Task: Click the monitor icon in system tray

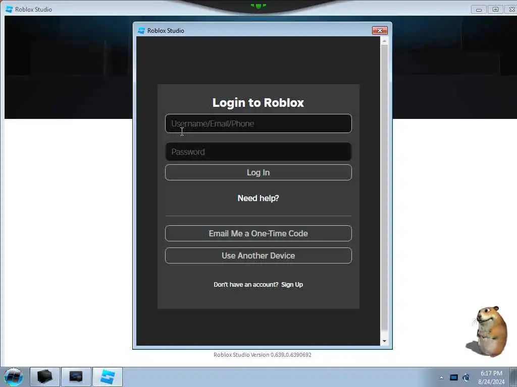Action: tap(454, 377)
